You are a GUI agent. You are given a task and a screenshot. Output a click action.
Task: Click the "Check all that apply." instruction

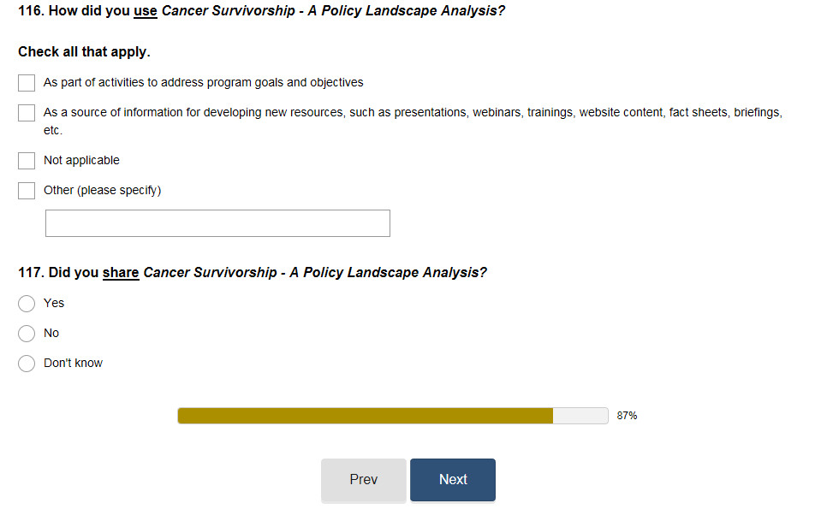84,52
